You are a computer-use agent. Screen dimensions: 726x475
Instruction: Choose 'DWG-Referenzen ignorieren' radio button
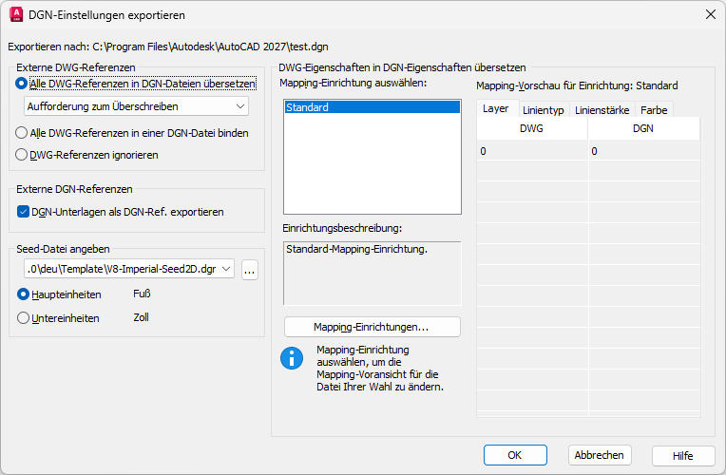point(24,154)
